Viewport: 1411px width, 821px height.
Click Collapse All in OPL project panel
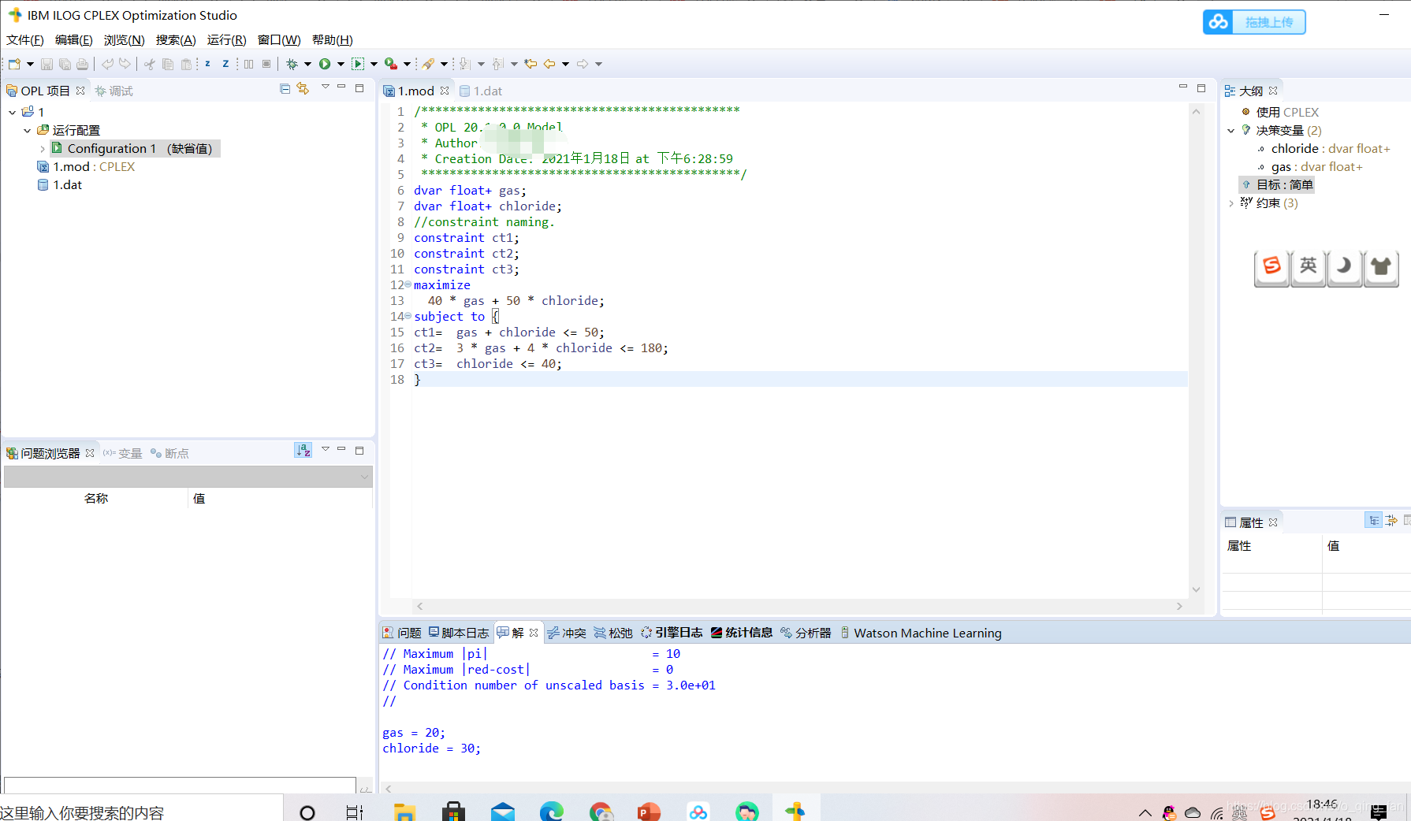(x=285, y=89)
